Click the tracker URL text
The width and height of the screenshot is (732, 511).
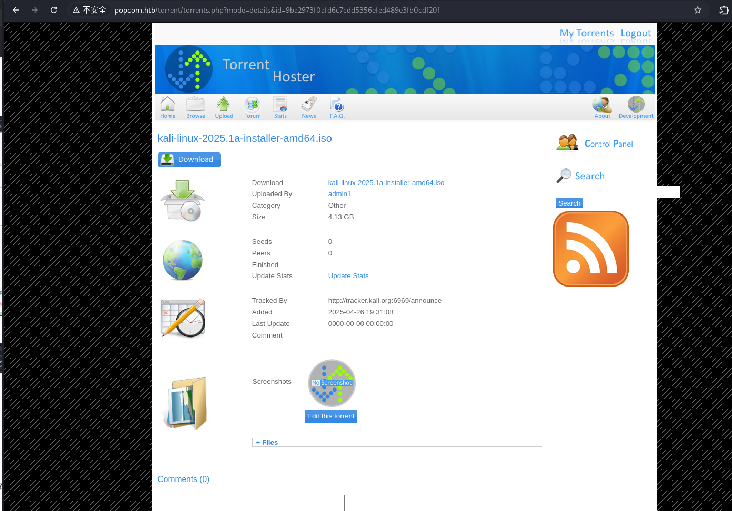tap(385, 301)
